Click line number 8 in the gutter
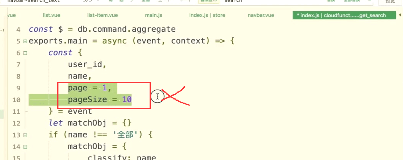 click(x=18, y=76)
